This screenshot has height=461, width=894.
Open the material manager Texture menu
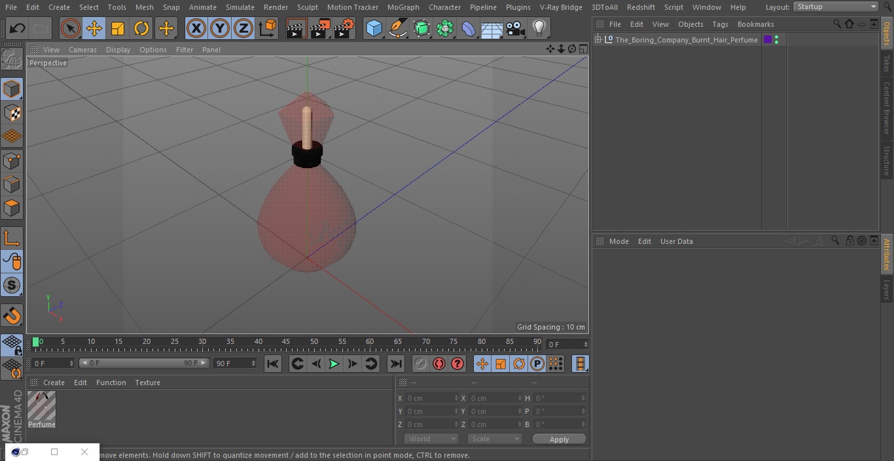[148, 383]
